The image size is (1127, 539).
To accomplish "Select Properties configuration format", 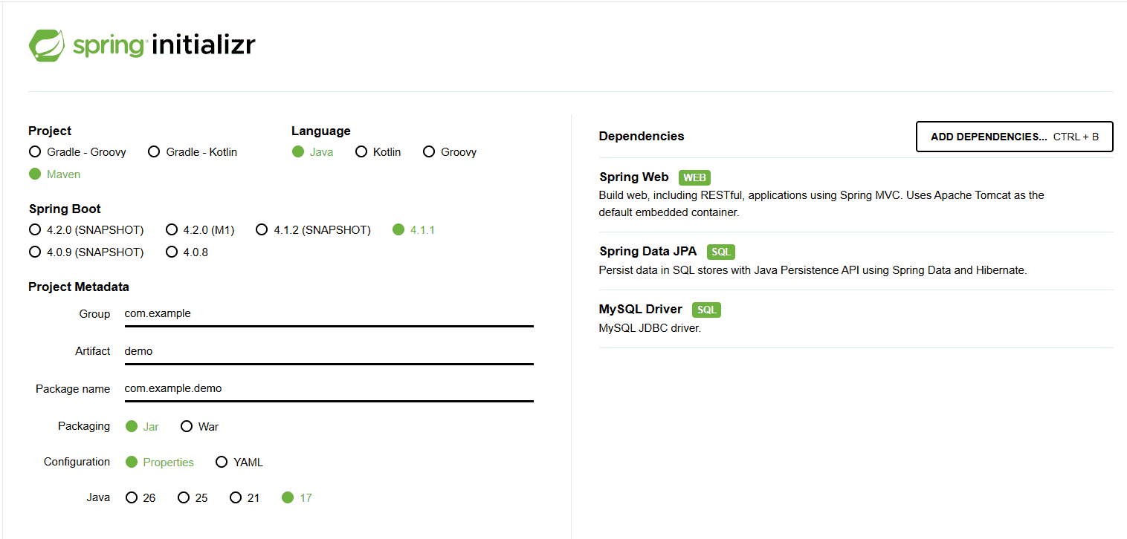I will pyautogui.click(x=160, y=463).
